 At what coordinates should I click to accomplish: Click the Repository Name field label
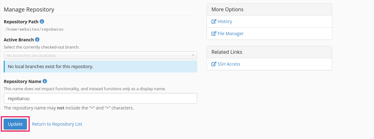[x=22, y=81]
